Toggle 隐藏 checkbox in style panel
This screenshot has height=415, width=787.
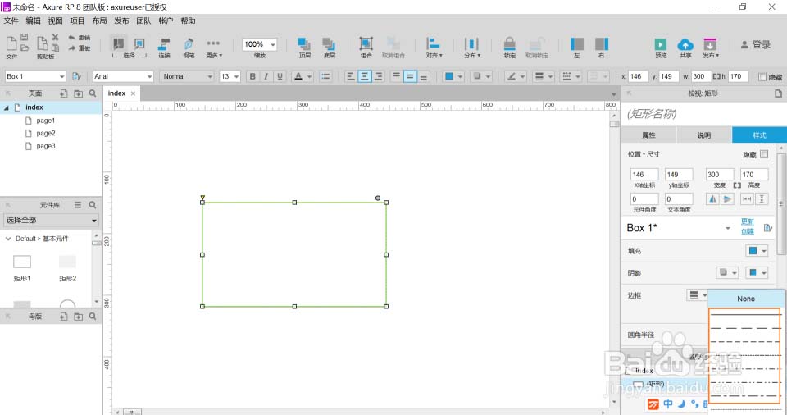pos(764,154)
